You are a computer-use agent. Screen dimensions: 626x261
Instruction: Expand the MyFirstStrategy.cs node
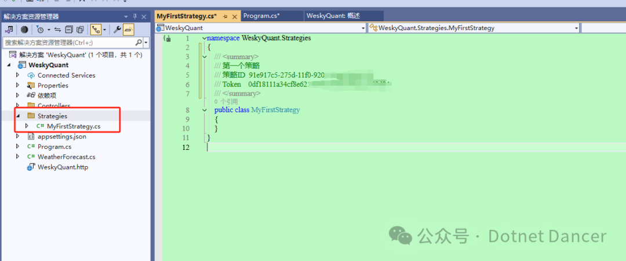click(x=27, y=126)
